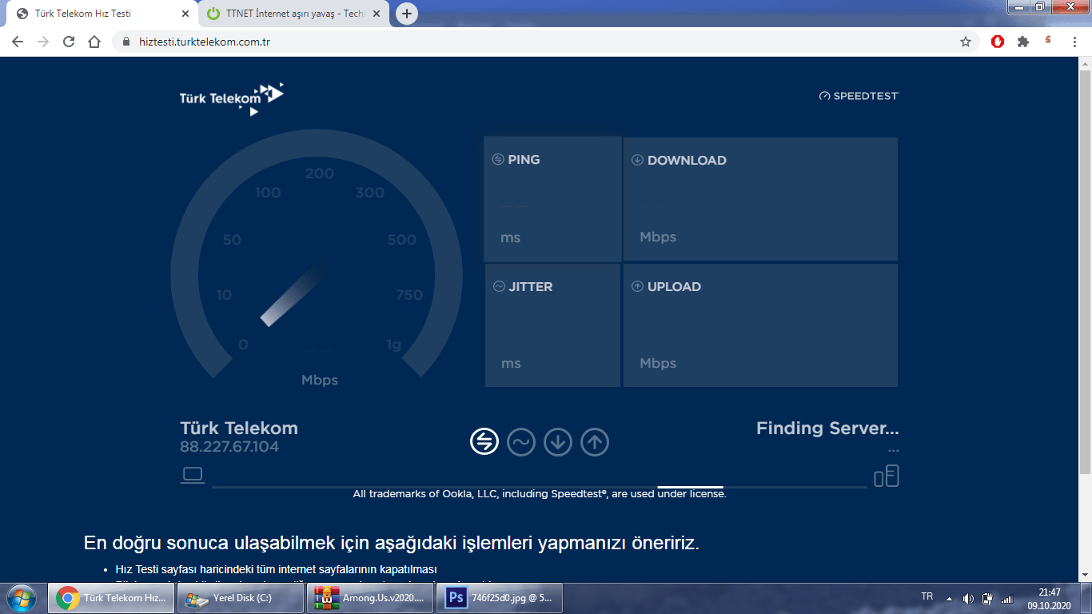1092x614 pixels.
Task: Close the TTNET İnternet aşırı yavaş tab
Action: (x=377, y=14)
